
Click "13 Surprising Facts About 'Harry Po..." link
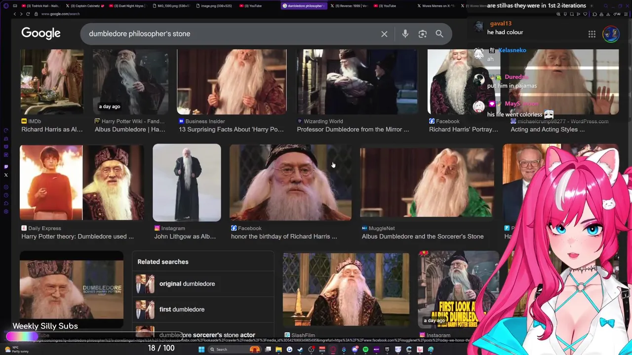click(231, 129)
